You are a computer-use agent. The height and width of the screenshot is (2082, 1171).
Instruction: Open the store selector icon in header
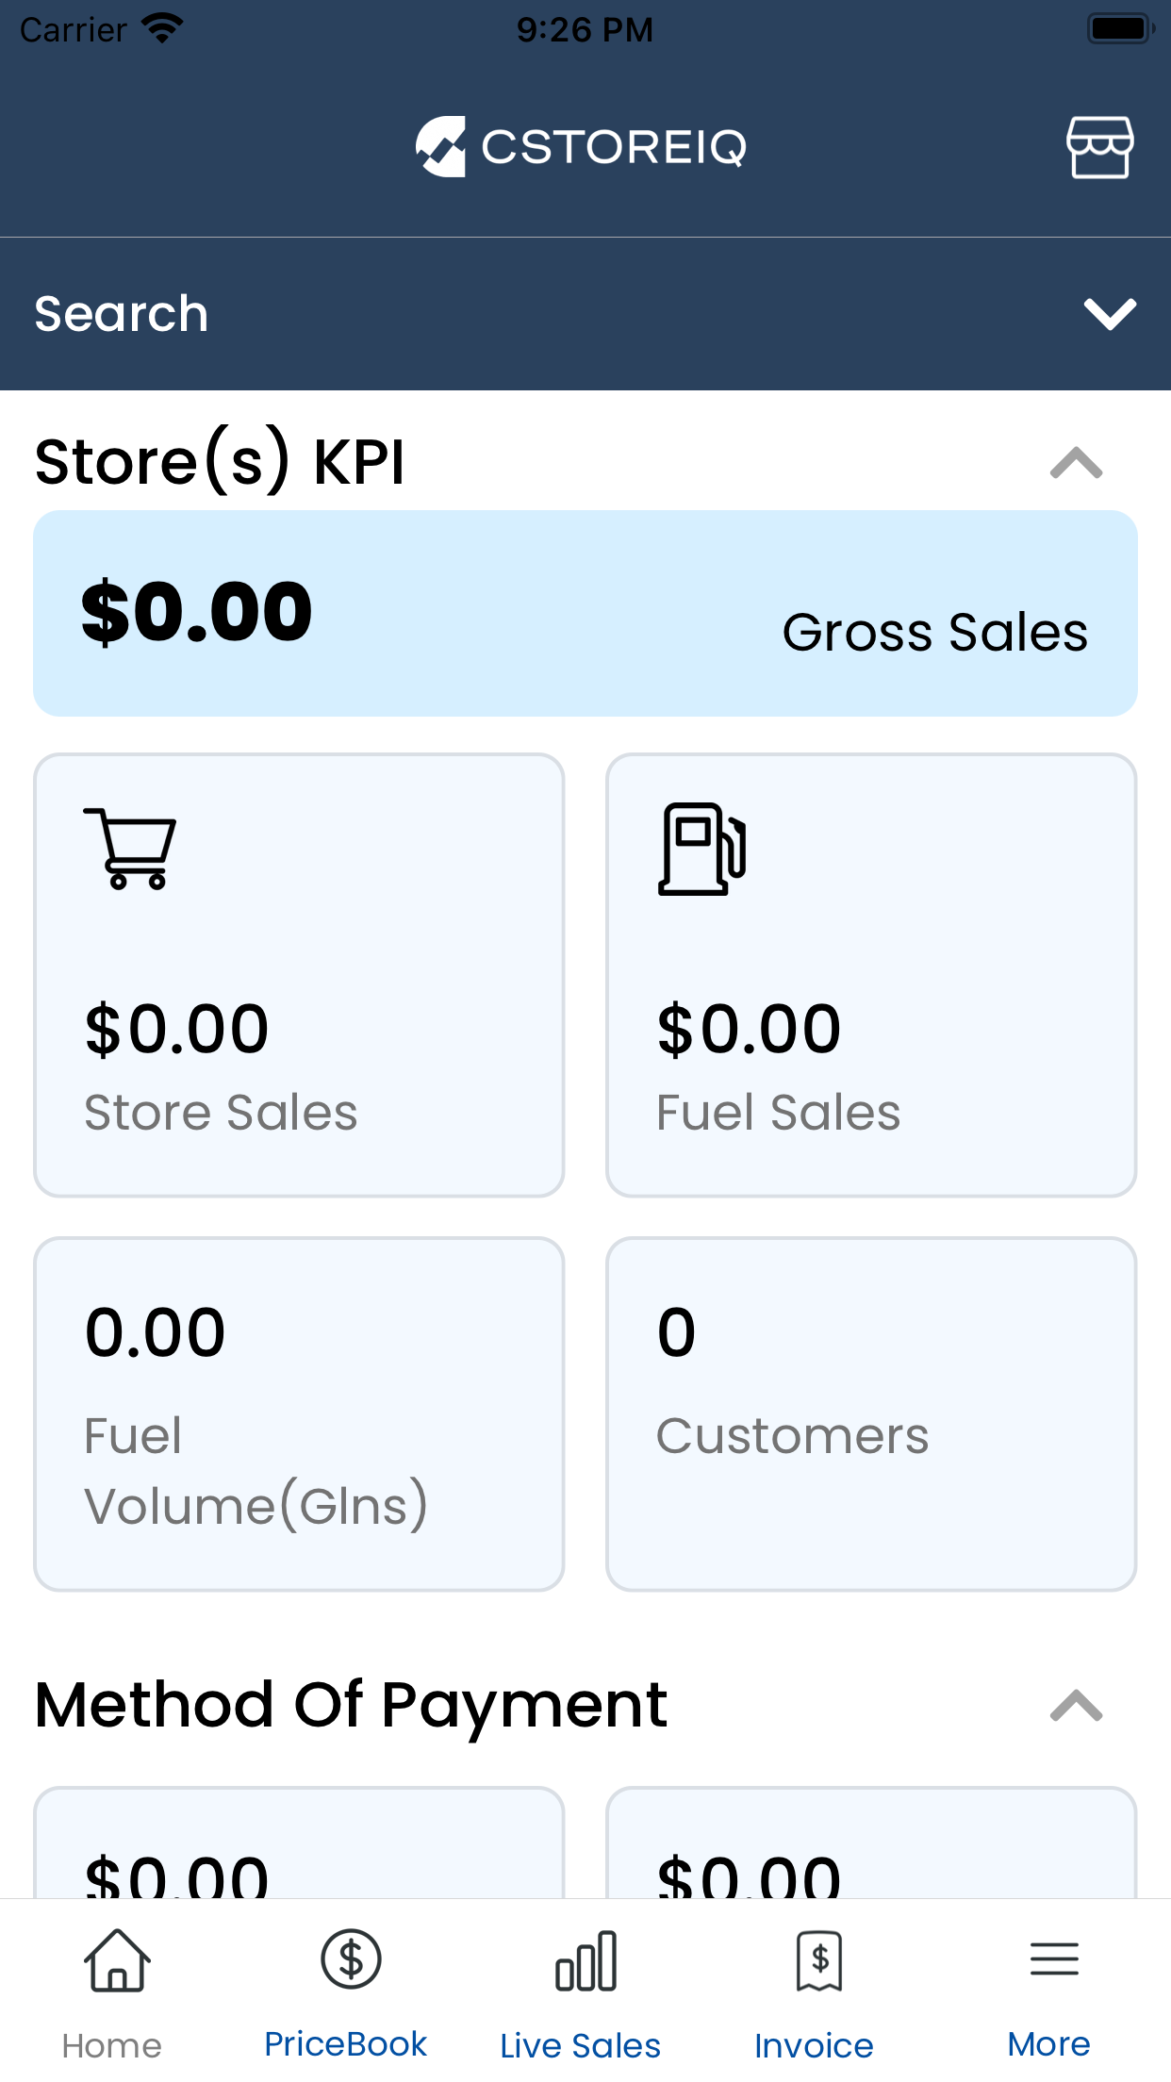point(1099,147)
